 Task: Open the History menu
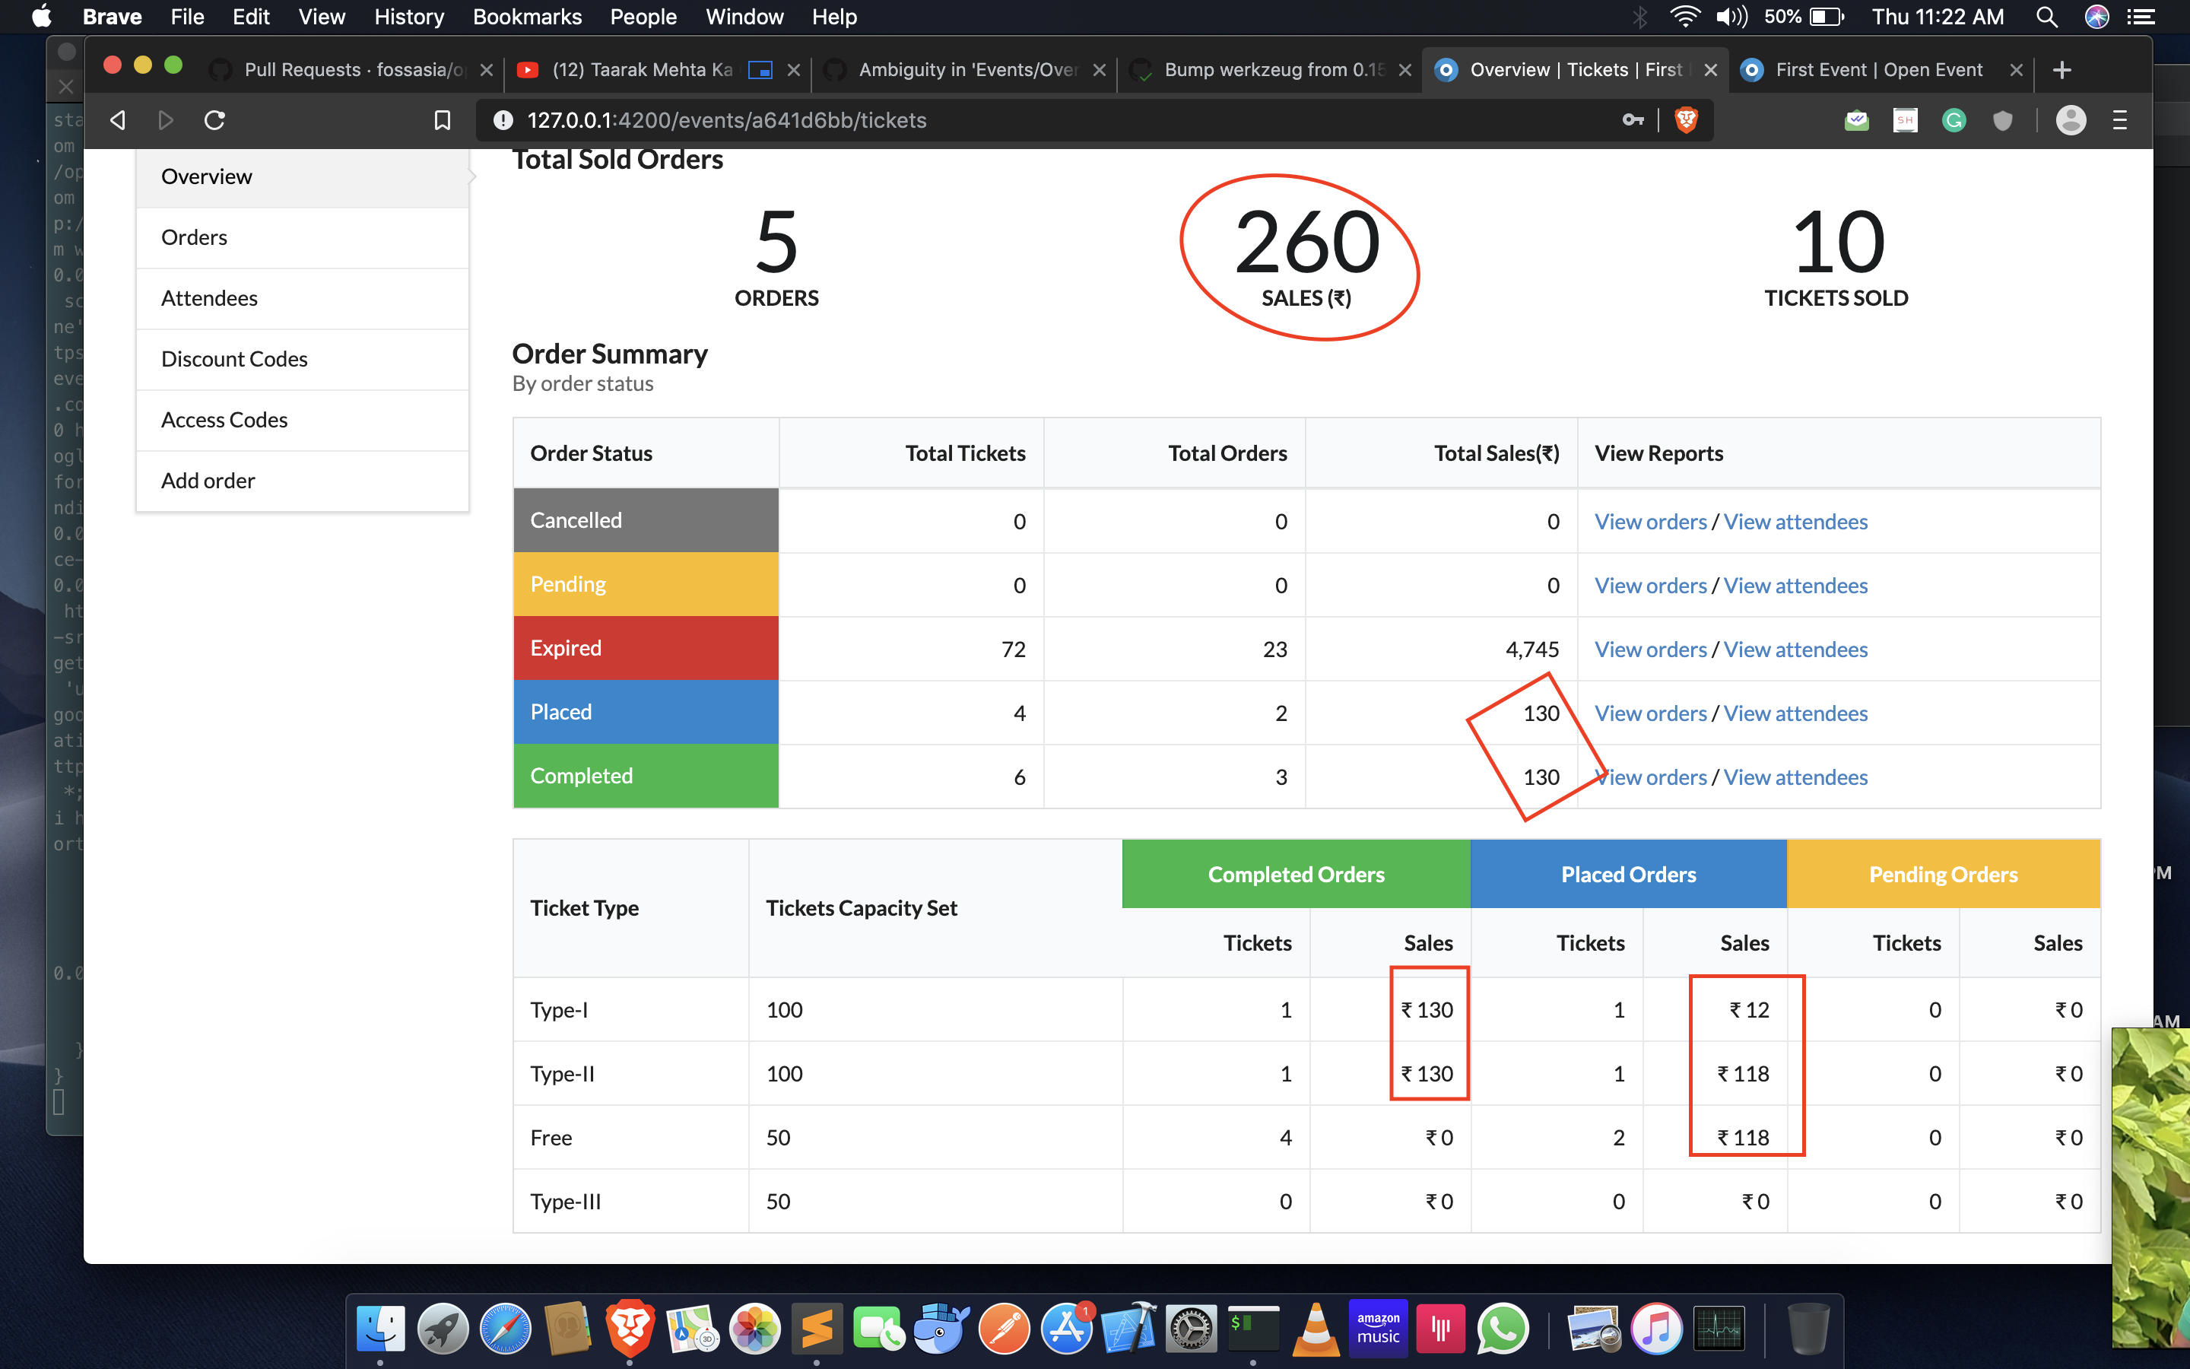click(x=409, y=16)
